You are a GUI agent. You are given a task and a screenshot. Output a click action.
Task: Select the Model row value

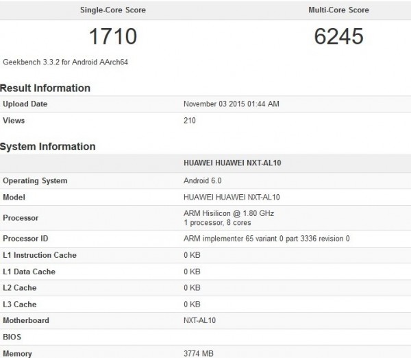click(232, 197)
